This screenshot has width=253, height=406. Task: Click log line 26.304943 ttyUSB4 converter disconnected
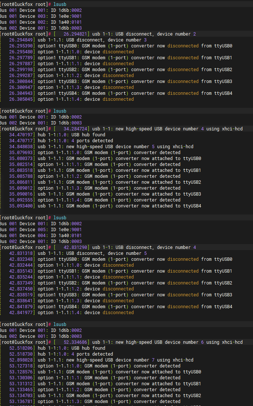[116, 93]
